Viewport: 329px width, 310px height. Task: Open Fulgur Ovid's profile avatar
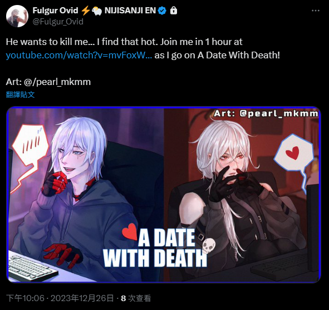(x=17, y=16)
